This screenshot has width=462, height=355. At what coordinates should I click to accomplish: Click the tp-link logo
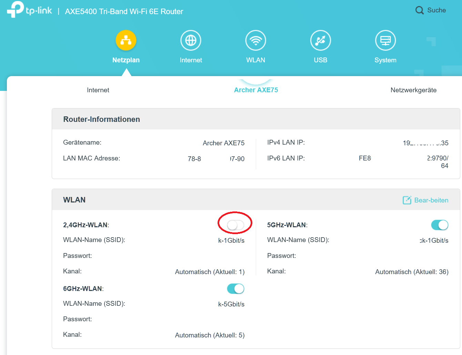tap(29, 9)
